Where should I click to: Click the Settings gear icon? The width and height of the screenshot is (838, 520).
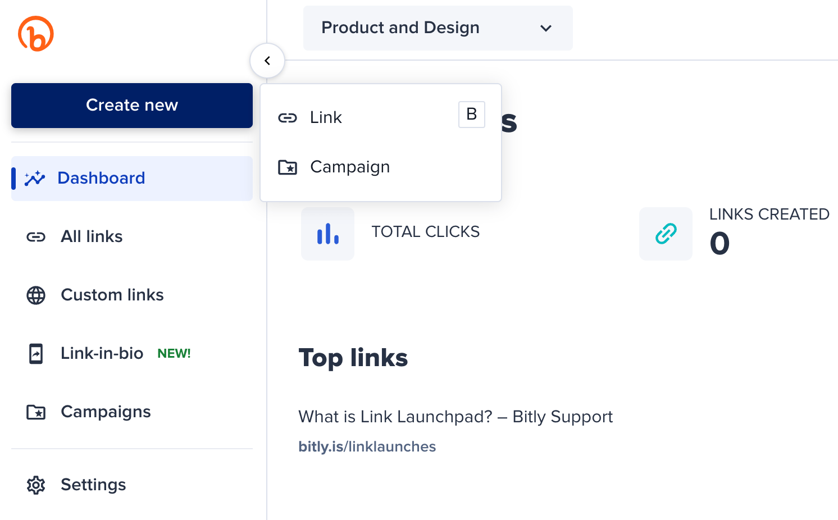pos(36,485)
